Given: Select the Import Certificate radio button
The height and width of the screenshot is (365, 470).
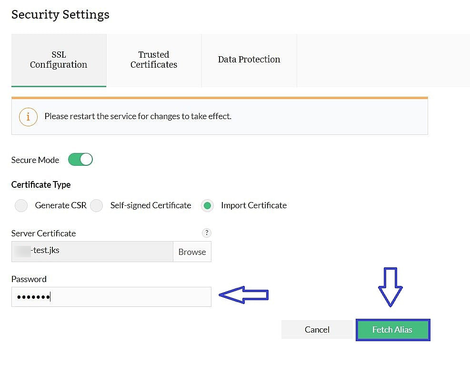Looking at the screenshot, I should [207, 206].
